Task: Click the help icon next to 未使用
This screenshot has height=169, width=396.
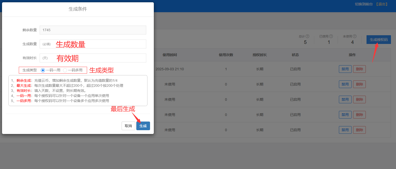Action: 355,37
